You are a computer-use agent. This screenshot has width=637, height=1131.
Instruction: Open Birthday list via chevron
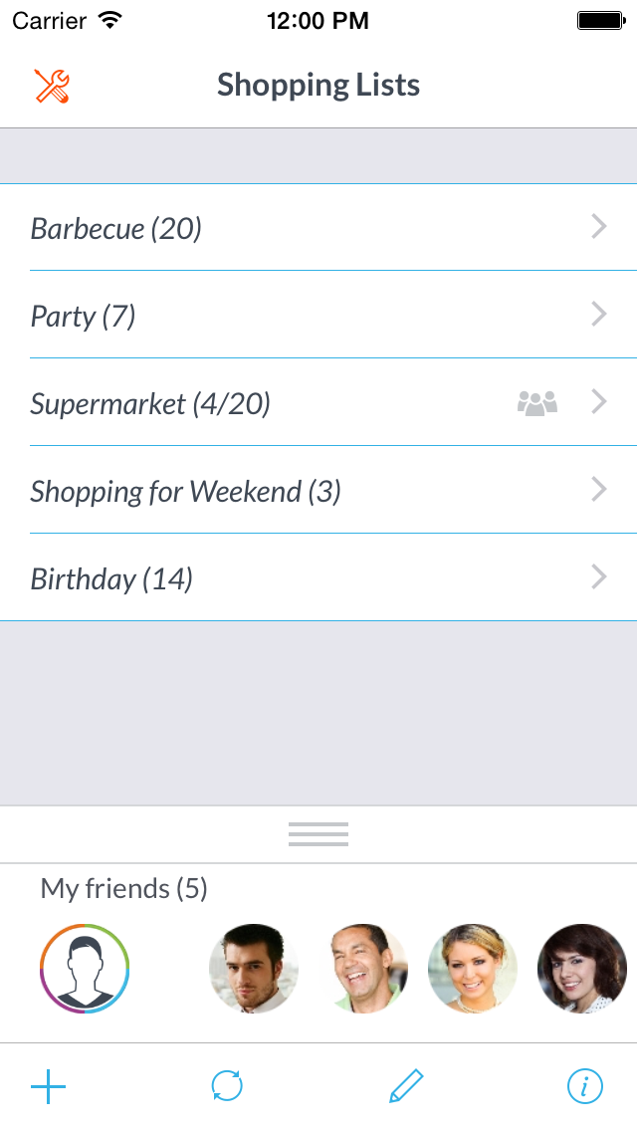click(x=599, y=577)
